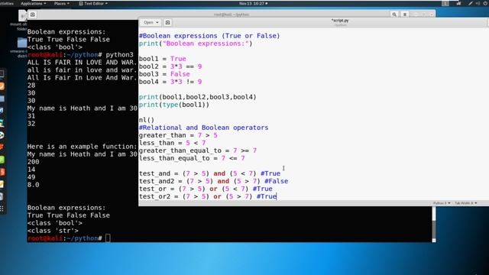
Task: Click the '#Relational and Boolean operators' comment
Action: (x=203, y=128)
